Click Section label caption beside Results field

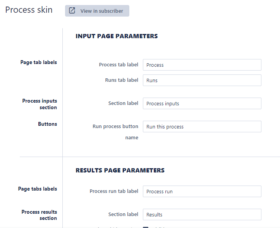point(123,214)
